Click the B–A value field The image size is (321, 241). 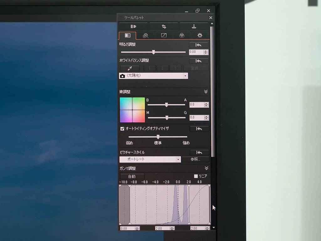tap(197, 105)
